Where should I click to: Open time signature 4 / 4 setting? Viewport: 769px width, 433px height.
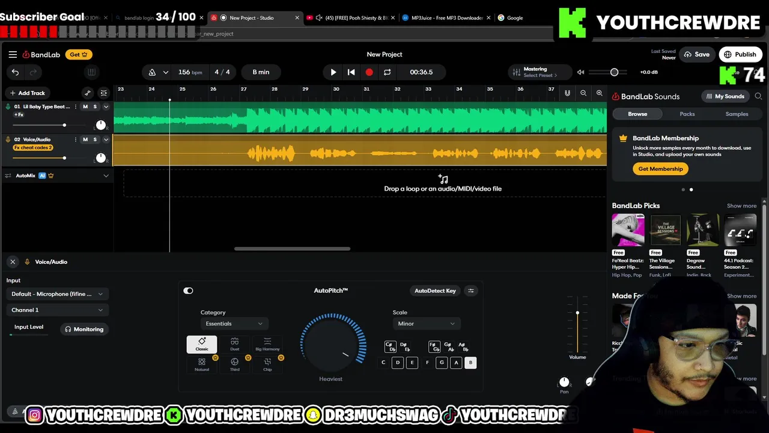[222, 72]
